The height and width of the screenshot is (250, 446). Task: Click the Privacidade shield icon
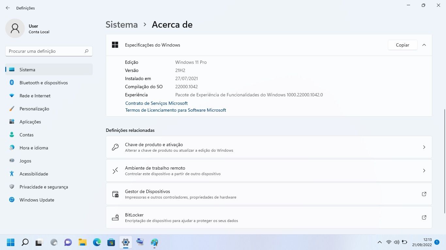point(12,187)
